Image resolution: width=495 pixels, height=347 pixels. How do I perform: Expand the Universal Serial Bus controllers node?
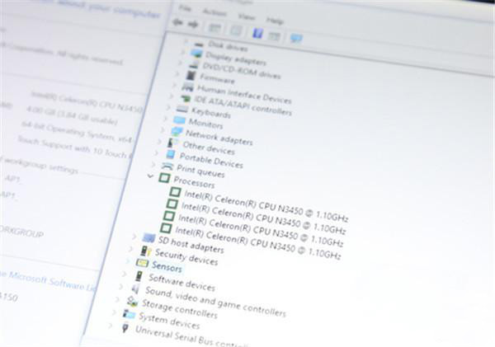point(111,326)
